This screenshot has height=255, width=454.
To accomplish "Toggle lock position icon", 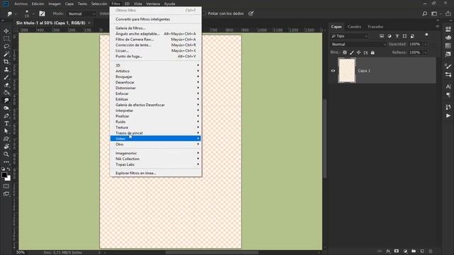I will coord(358,52).
